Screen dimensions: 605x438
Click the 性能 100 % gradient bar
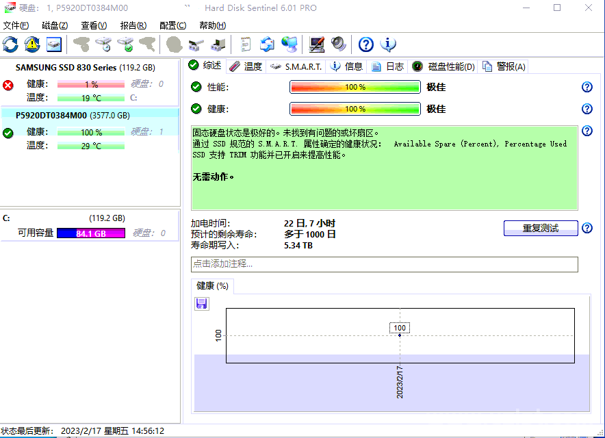[355, 87]
